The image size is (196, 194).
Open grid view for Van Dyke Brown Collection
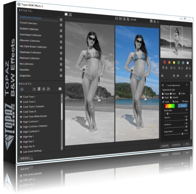pos(61,48)
